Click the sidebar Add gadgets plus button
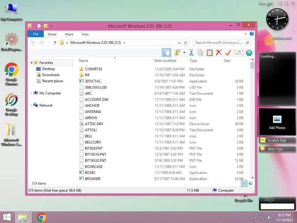This screenshot has width=297, height=223. click(x=280, y=3)
